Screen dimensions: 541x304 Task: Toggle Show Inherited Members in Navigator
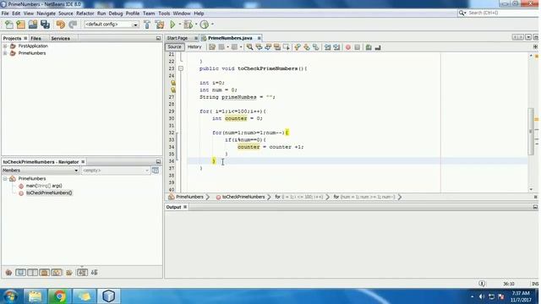click(8, 273)
